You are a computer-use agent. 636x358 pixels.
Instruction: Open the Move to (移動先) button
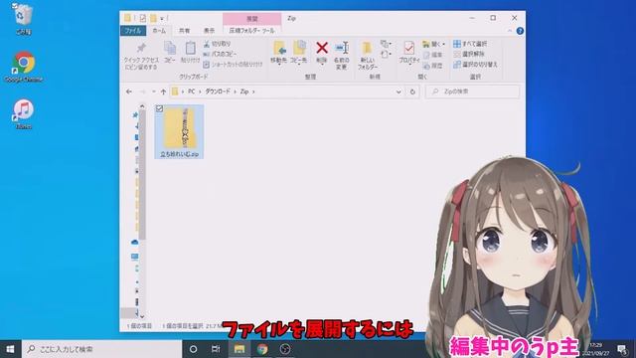pyautogui.click(x=279, y=53)
